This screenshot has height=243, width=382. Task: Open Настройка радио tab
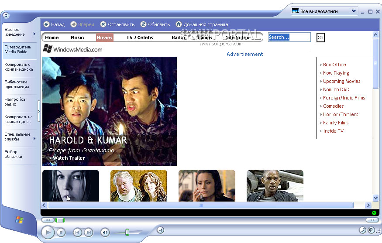tap(20, 102)
